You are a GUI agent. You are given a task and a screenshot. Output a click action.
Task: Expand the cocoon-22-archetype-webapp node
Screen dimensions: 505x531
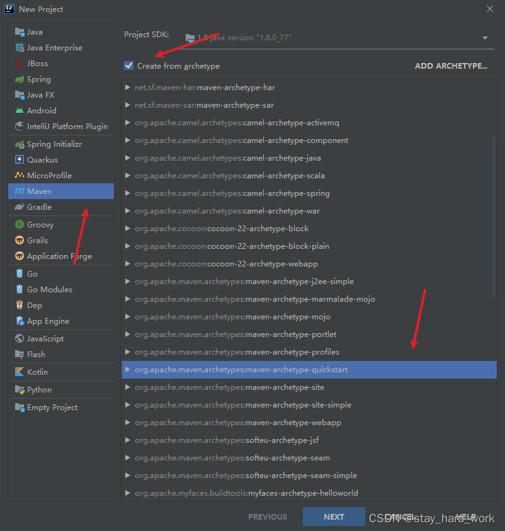pyautogui.click(x=128, y=264)
